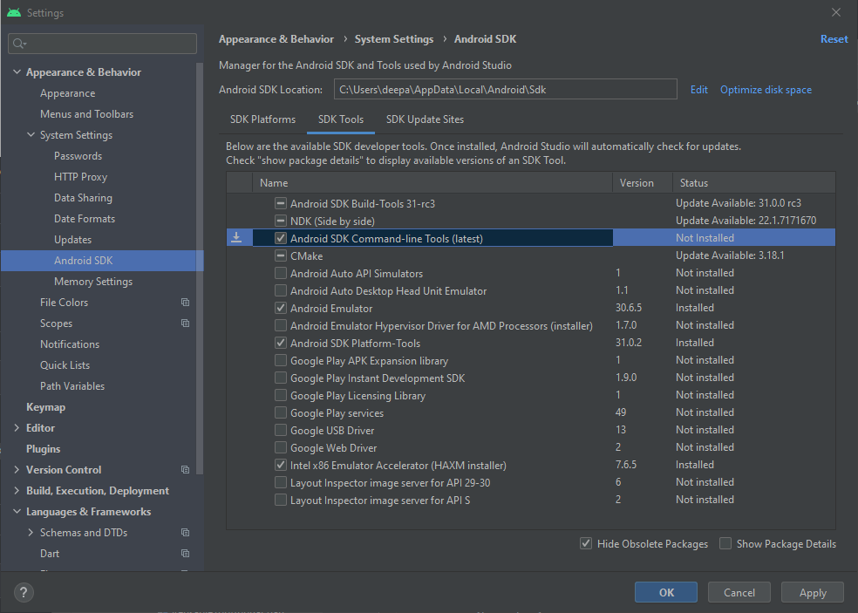Click the project-level icon next to Dart
The width and height of the screenshot is (858, 613).
[x=186, y=554]
